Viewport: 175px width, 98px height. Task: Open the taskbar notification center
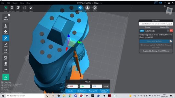click(x=171, y=96)
